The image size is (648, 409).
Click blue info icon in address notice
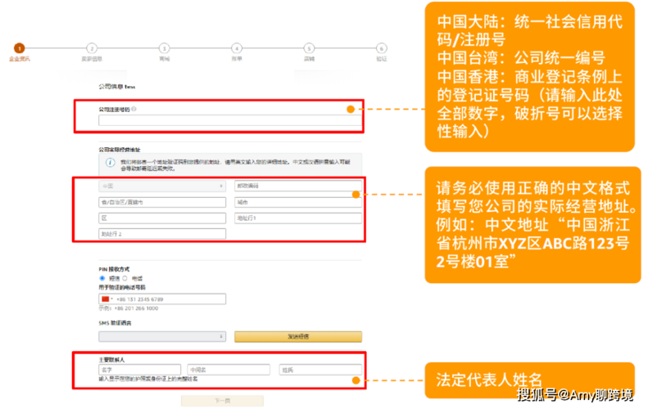coord(110,162)
